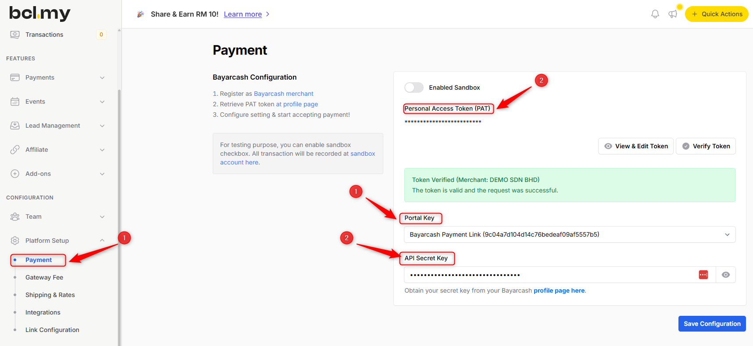
Task: Click the Lead Management inbox icon
Action: (x=15, y=126)
